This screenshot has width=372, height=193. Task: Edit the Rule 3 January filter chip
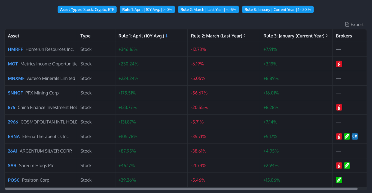[x=278, y=10]
